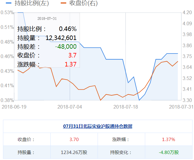Viewport: 194px width, 160px height.
Task: Select the 2018-07-04 x-axis date label
Action: [70, 107]
